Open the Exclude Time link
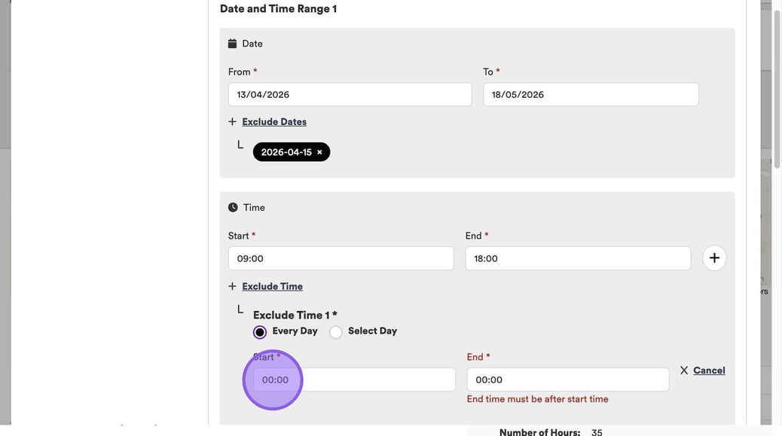The height and width of the screenshot is (436, 782). [272, 286]
